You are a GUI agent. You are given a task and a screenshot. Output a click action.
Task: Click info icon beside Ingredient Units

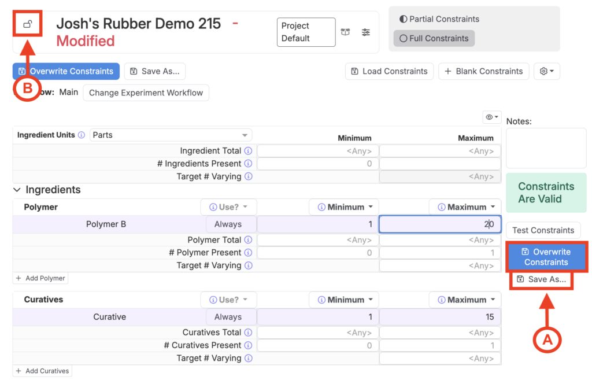click(x=82, y=135)
